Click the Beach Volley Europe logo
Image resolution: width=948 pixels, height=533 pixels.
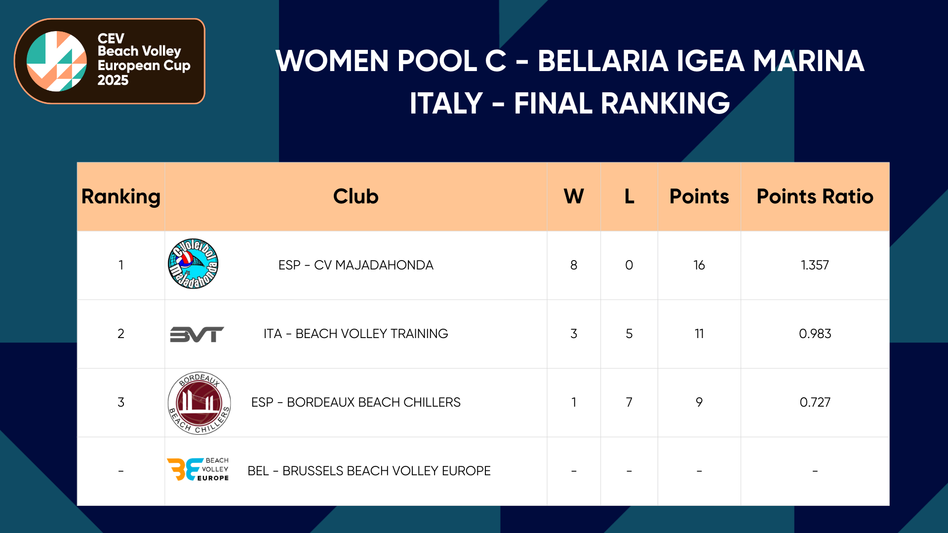[x=198, y=469]
